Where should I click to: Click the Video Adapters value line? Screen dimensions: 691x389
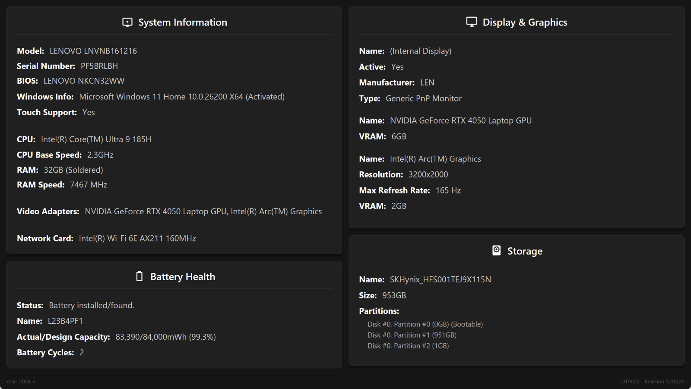(203, 212)
